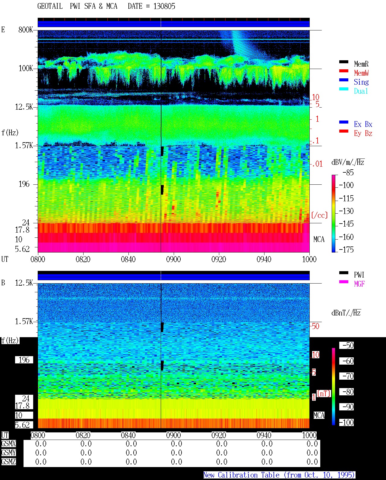Click the GSMZ row label
386x480 pixels.
8,462
